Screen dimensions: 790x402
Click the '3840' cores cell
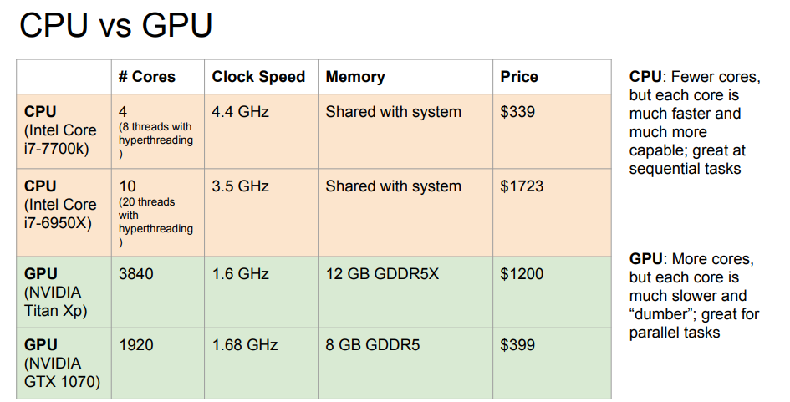point(136,273)
